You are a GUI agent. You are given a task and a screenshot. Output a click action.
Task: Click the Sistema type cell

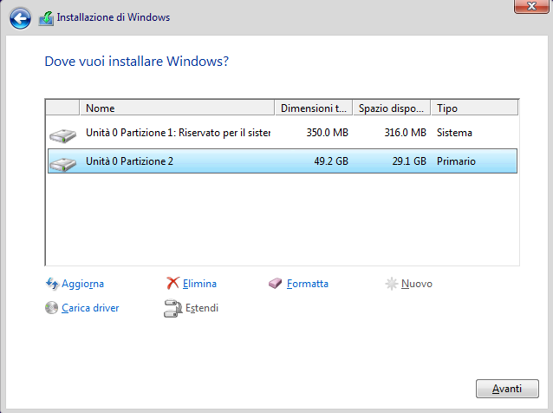[454, 133]
